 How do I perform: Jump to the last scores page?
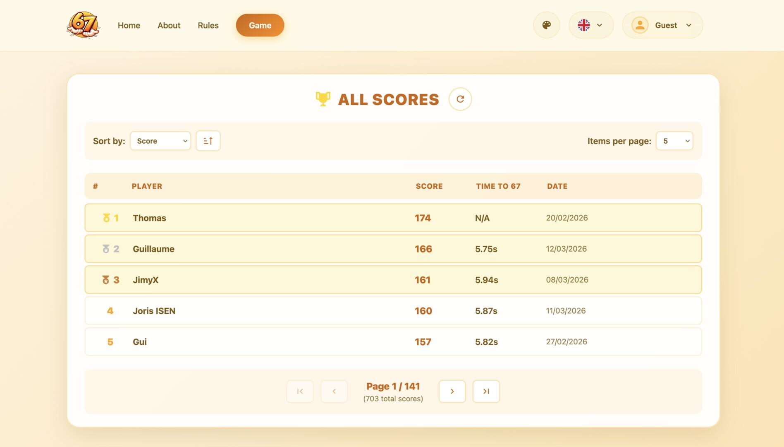(486, 391)
